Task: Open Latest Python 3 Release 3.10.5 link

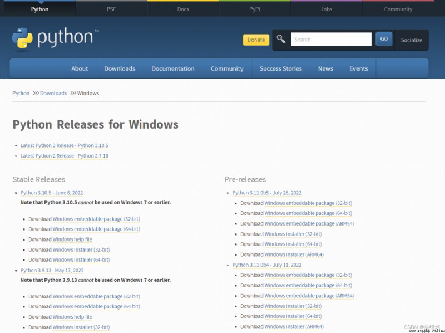Action: click(x=65, y=145)
